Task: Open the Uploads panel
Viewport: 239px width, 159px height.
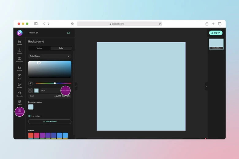Action: click(20, 50)
